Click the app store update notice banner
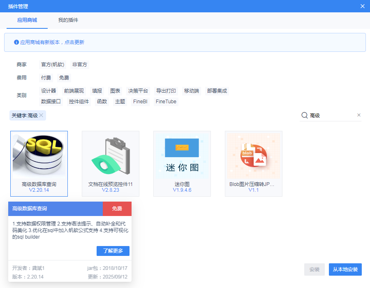 pyautogui.click(x=185, y=42)
